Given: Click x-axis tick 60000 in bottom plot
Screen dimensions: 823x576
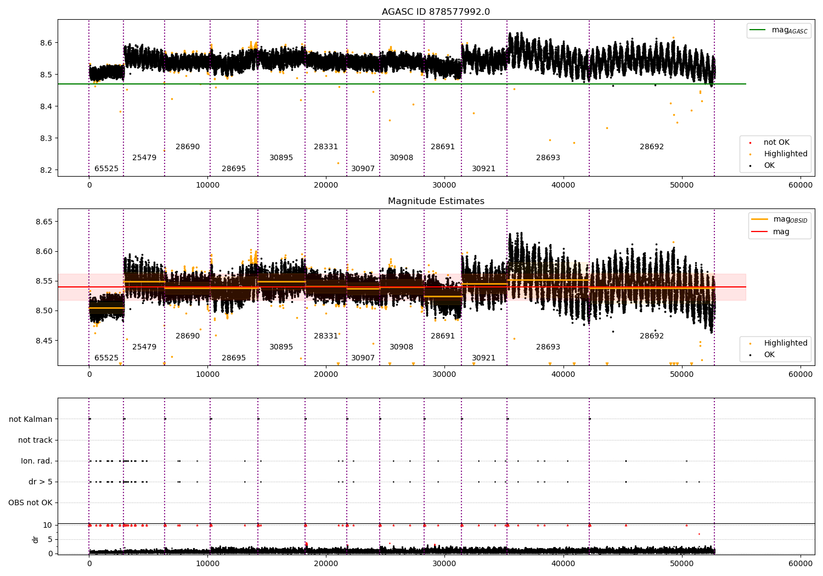Looking at the screenshot, I should click(x=801, y=563).
